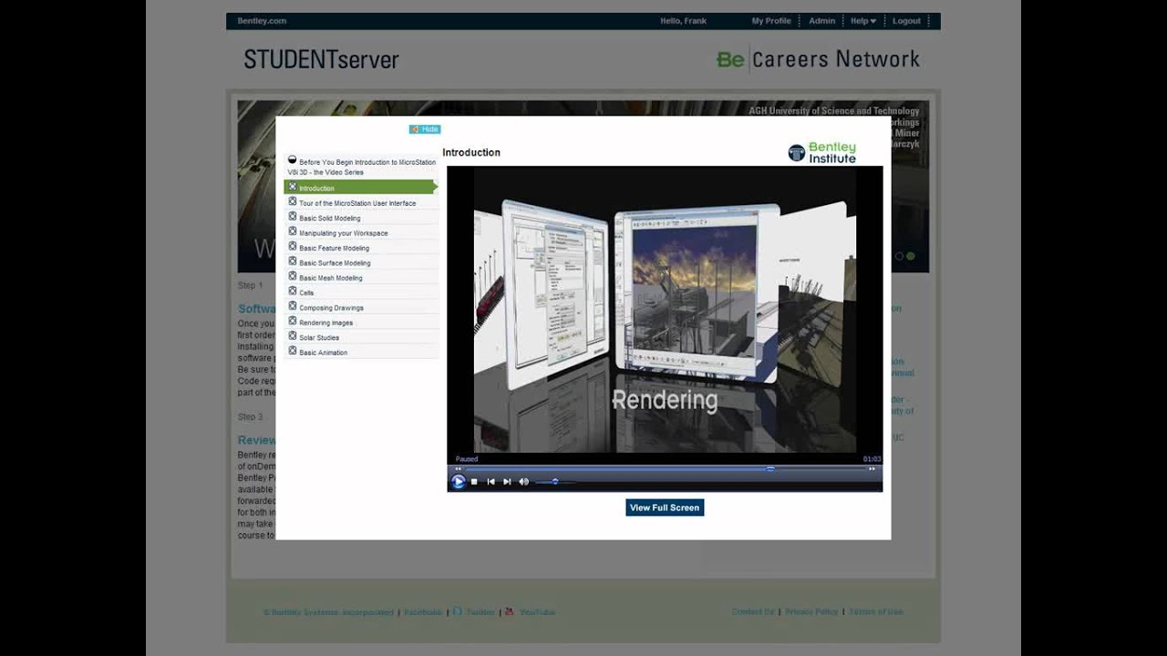The width and height of the screenshot is (1167, 656).
Task: Open My Profile in the top bar
Action: click(771, 21)
